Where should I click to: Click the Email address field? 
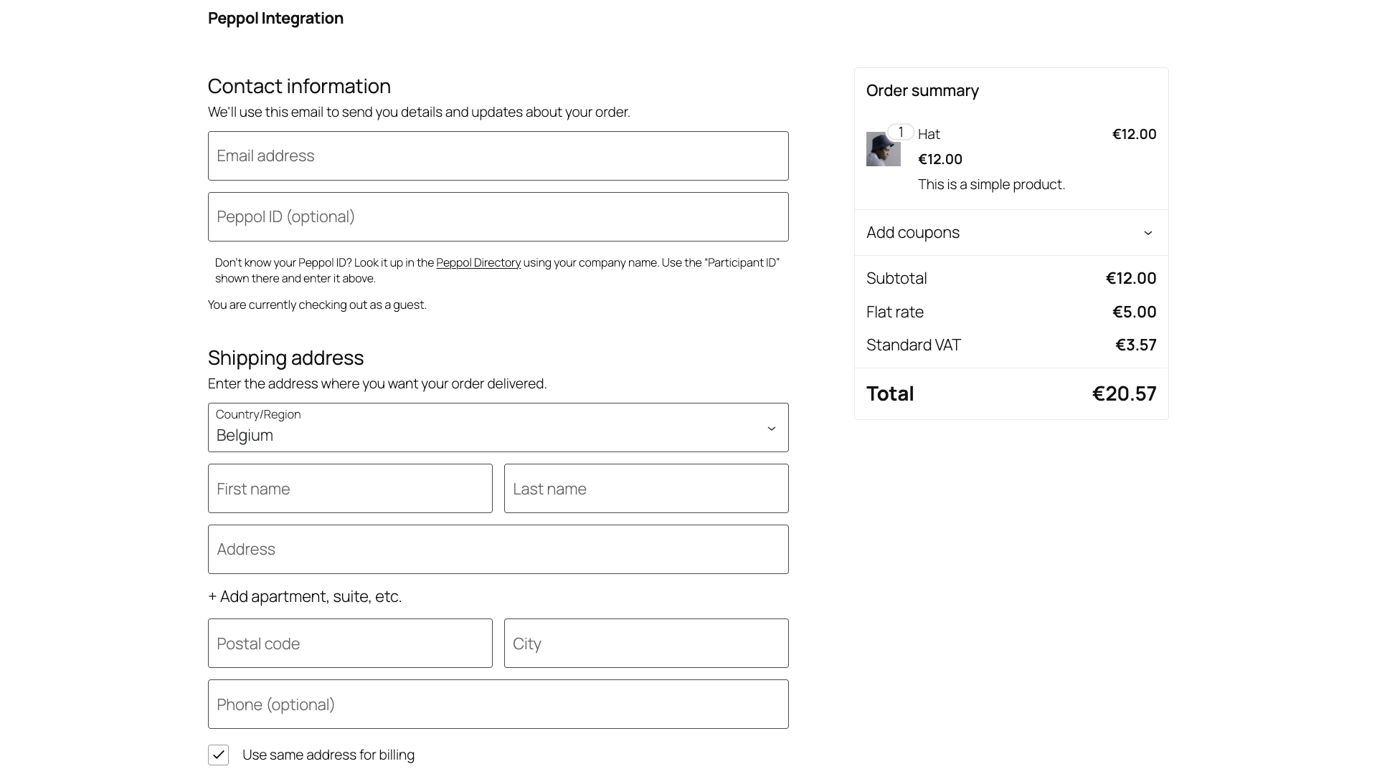pyautogui.click(x=498, y=156)
